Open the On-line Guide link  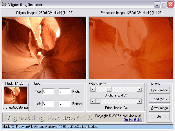coord(133,120)
